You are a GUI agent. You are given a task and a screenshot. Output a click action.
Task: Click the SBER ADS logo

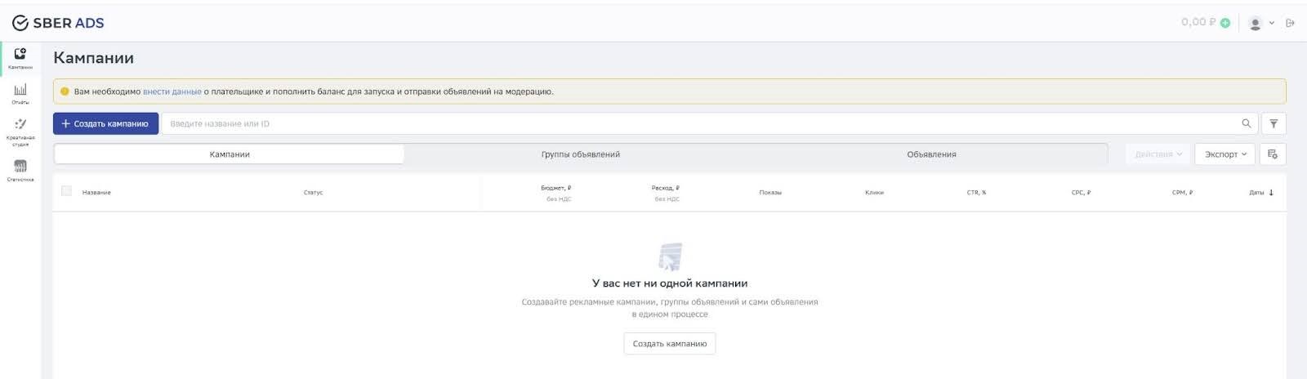58,23
